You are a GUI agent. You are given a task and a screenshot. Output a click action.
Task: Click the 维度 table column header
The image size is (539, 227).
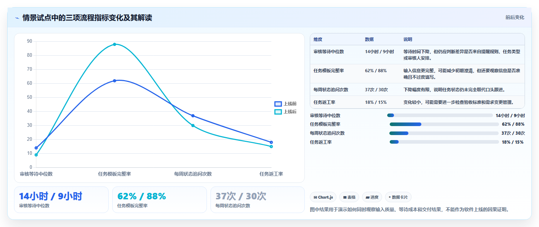[x=318, y=40]
